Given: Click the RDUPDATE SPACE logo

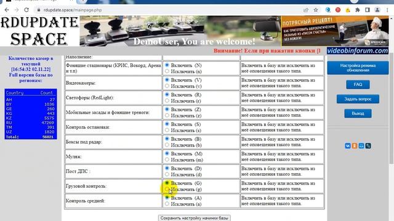Looking at the screenshot, I should (x=39, y=31).
